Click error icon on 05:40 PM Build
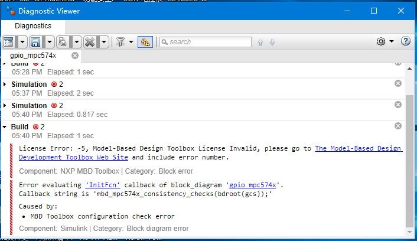This screenshot has width=417, height=241. 35,127
